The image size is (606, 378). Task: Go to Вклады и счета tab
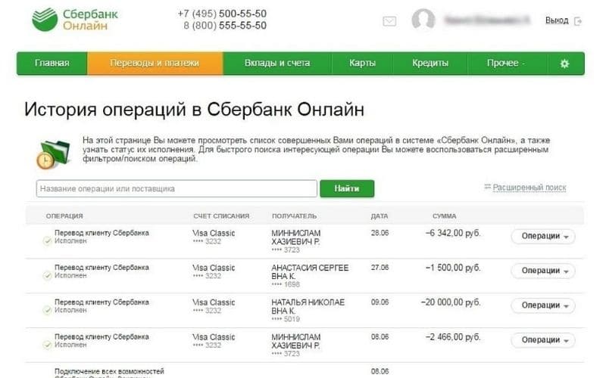tap(277, 64)
